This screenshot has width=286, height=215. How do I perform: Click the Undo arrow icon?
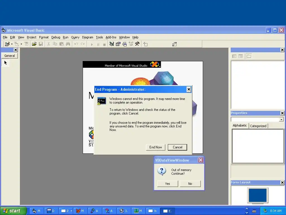[x=76, y=44]
